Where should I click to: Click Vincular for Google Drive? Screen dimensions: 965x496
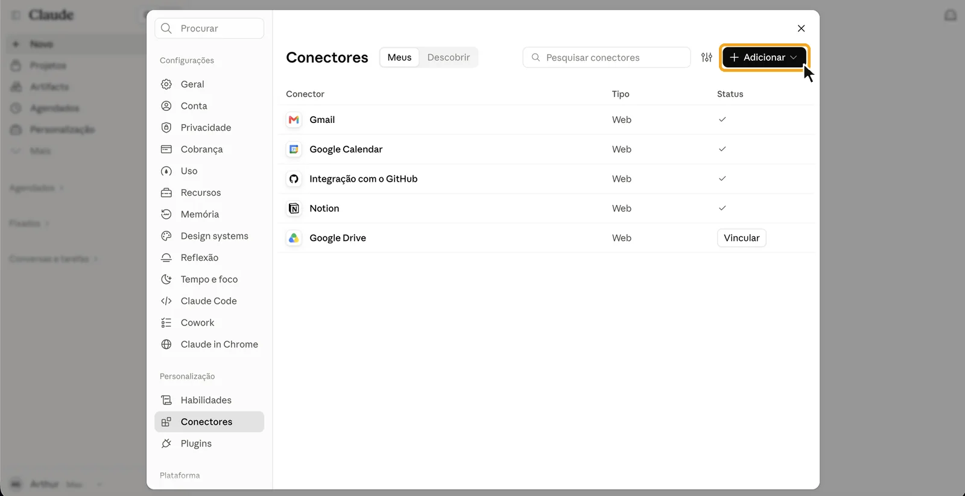[741, 238]
